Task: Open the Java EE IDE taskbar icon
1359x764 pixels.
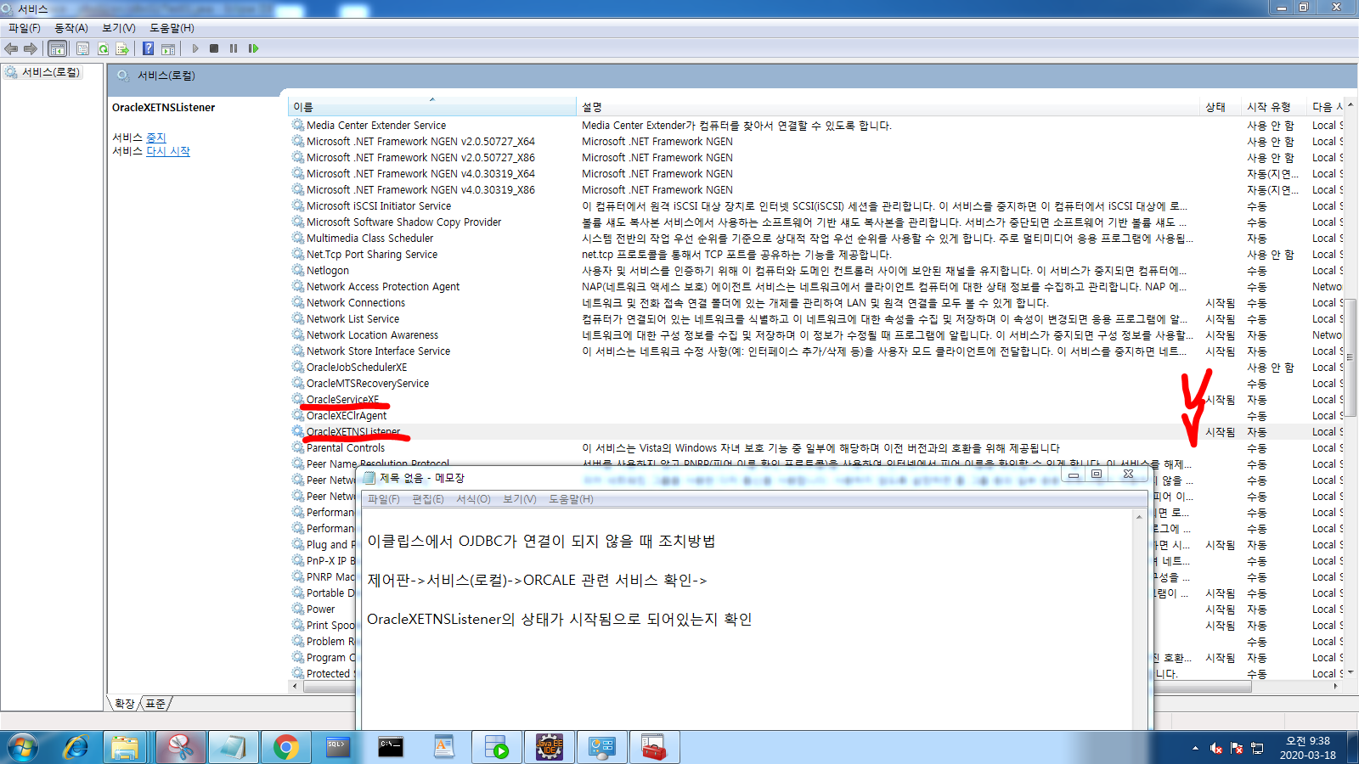Action: click(x=550, y=748)
